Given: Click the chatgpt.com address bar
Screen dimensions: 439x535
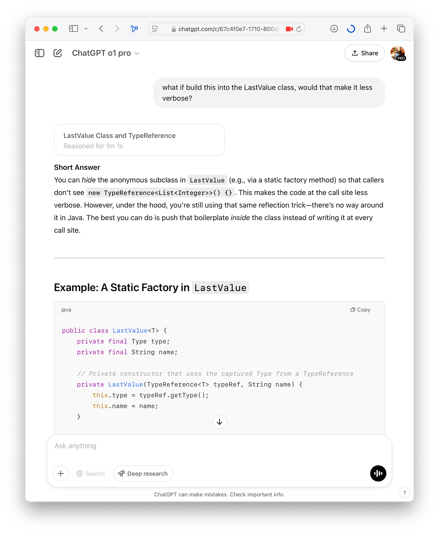Looking at the screenshot, I should [226, 29].
